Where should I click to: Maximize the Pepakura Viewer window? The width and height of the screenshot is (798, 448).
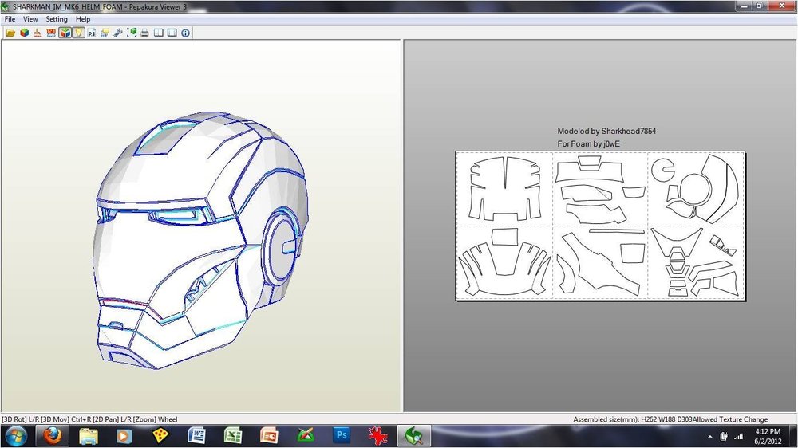point(758,6)
